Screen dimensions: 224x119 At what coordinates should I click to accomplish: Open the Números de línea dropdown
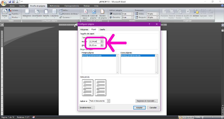tap(70, 14)
